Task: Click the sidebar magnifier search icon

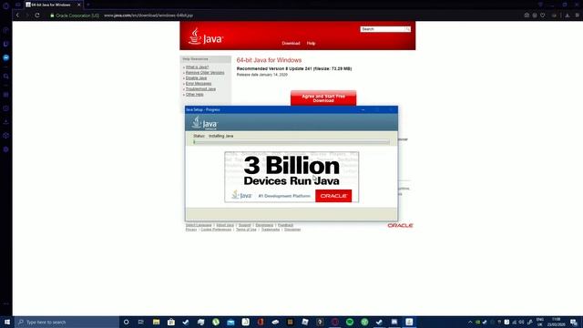Action: click(6, 77)
